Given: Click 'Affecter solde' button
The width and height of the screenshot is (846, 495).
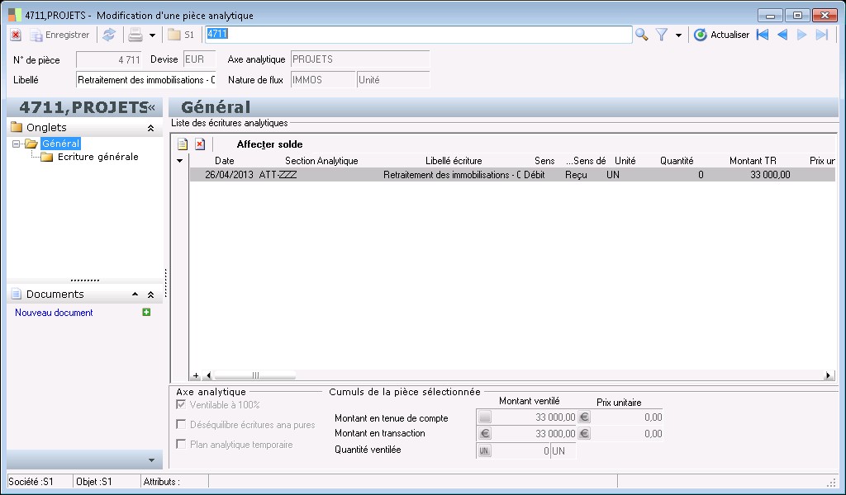Looking at the screenshot, I should coord(269,144).
